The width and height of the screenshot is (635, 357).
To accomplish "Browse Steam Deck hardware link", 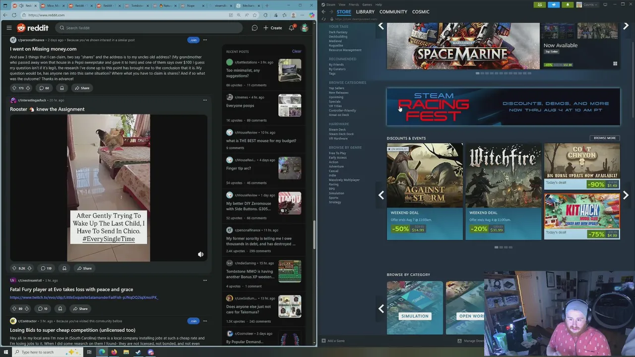I will point(337,129).
